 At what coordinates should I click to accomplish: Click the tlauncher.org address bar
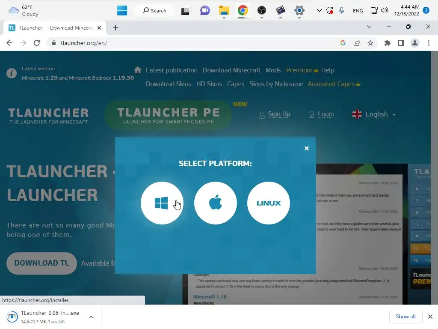click(x=193, y=43)
